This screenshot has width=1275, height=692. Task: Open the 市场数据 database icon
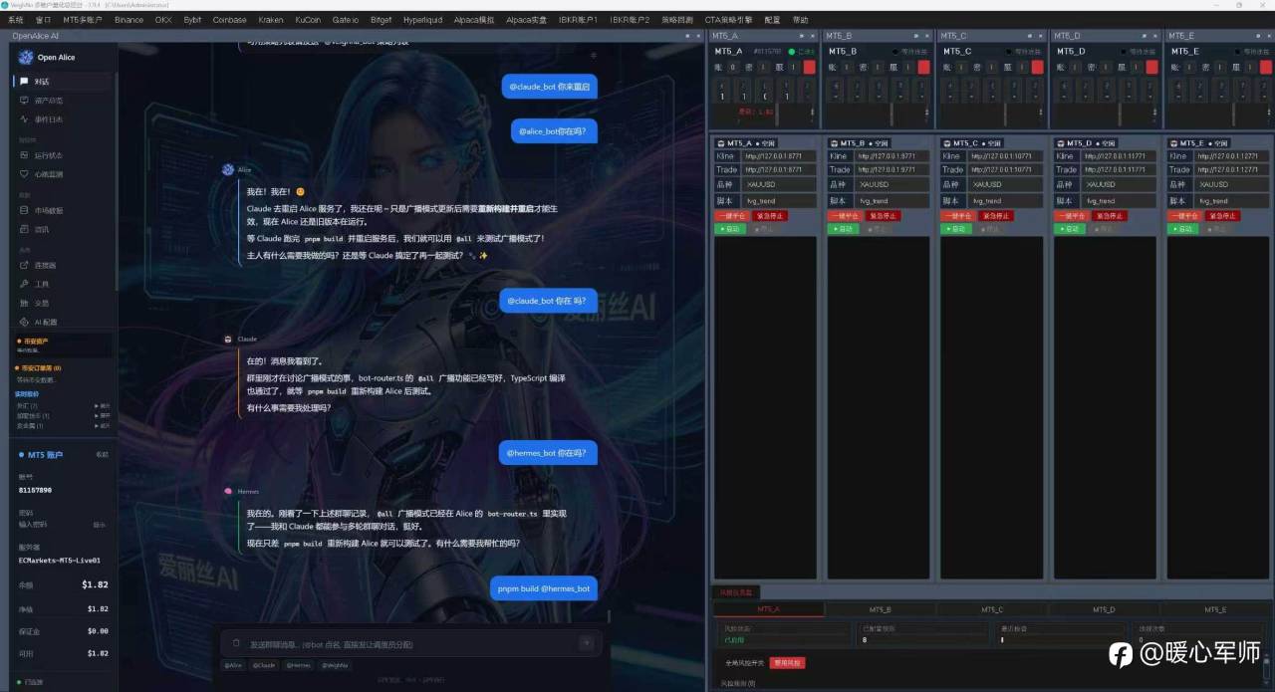click(x=24, y=210)
